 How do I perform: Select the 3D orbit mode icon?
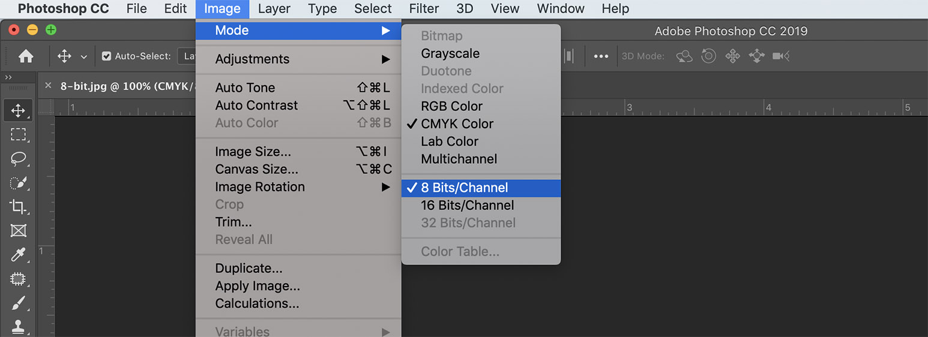click(684, 56)
